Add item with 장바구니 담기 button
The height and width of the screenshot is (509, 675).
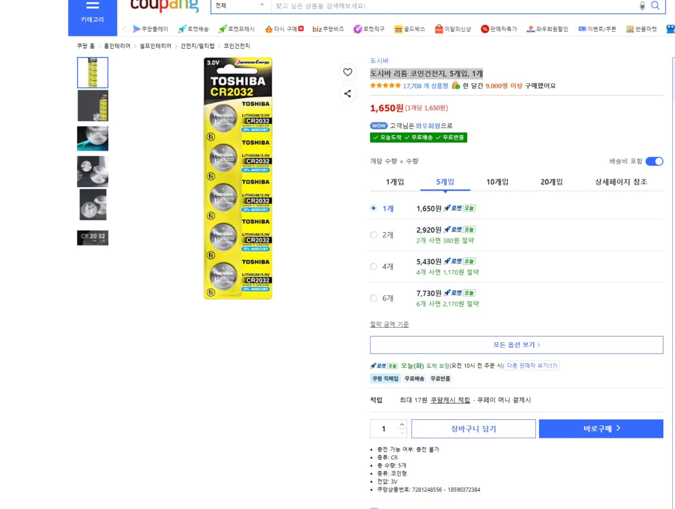473,429
